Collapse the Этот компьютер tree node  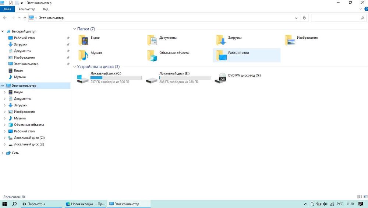[x=3, y=86]
